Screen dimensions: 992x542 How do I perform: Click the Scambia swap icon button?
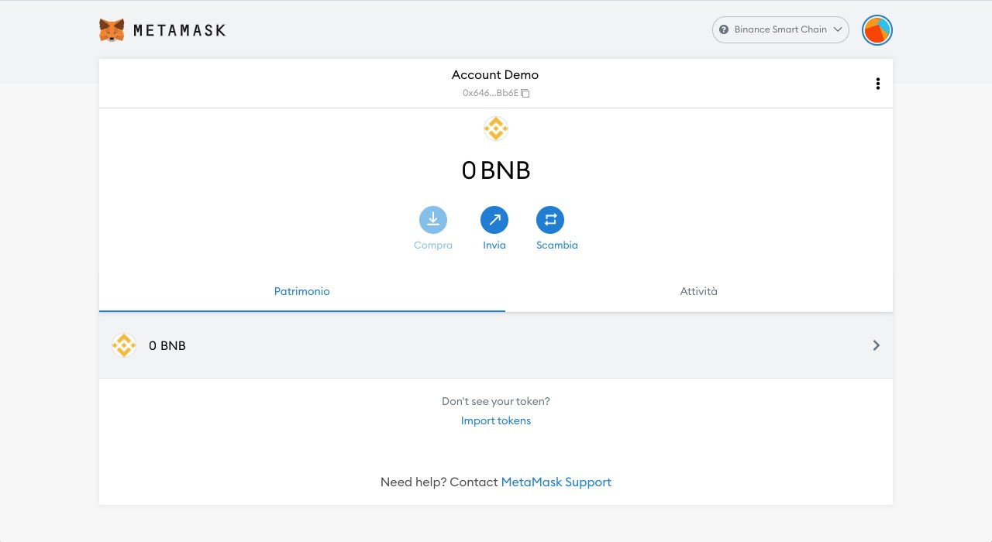(x=550, y=220)
